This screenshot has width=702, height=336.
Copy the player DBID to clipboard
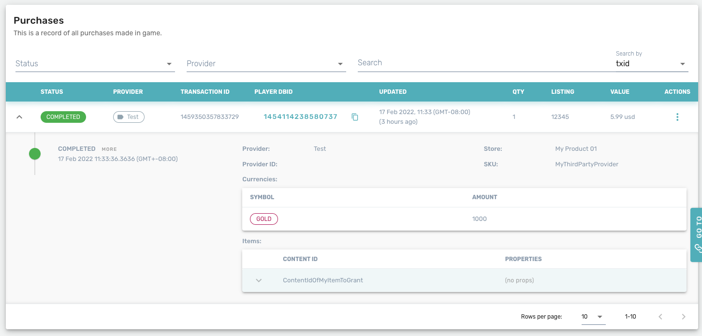point(355,117)
